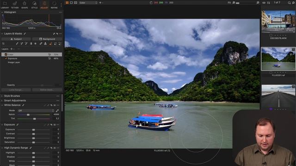Select the Clone stamp tool

pyautogui.click(x=45, y=44)
